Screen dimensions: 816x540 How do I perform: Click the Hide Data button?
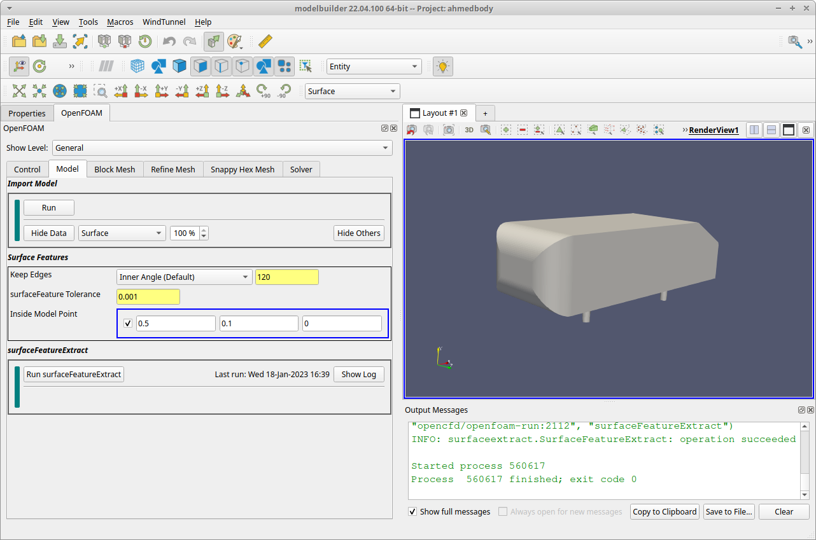pyautogui.click(x=49, y=233)
